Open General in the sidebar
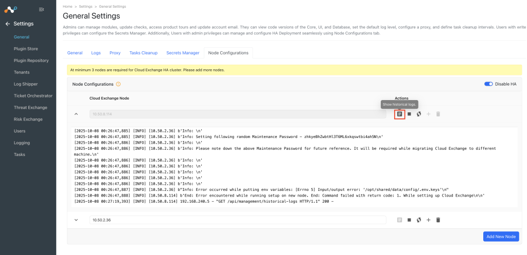The image size is (527, 255). [x=22, y=37]
